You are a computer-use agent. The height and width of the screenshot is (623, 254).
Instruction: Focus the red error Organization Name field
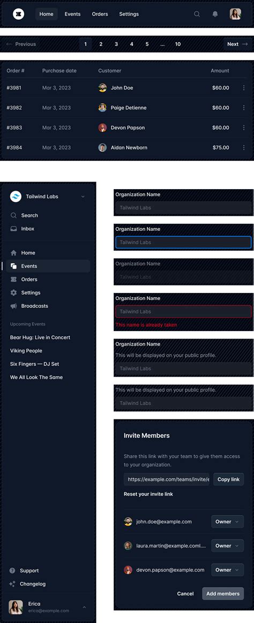pos(183,312)
